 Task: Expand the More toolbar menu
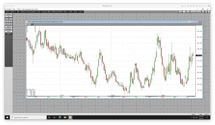(x=81, y=12)
